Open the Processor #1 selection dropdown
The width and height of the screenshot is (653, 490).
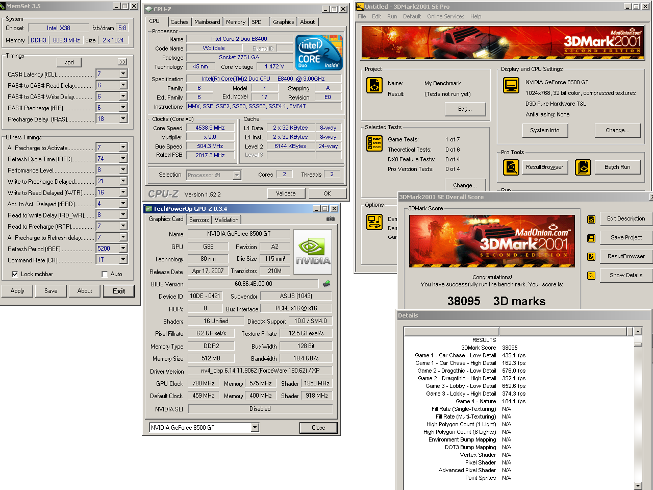237,175
